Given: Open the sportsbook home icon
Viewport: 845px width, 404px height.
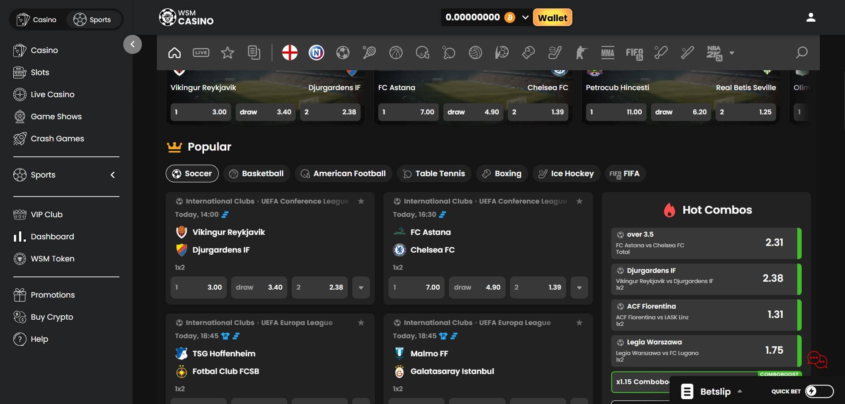Looking at the screenshot, I should 175,53.
